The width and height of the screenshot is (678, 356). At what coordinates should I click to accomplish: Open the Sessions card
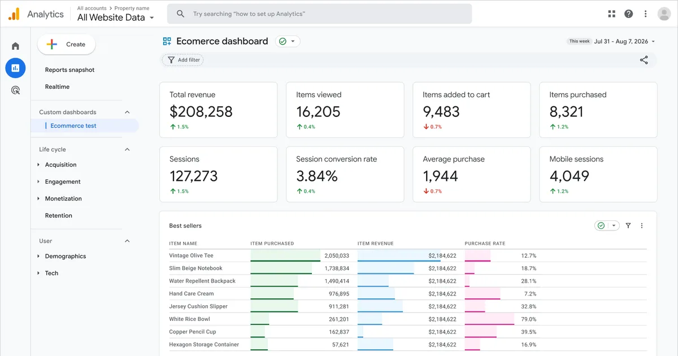219,174
